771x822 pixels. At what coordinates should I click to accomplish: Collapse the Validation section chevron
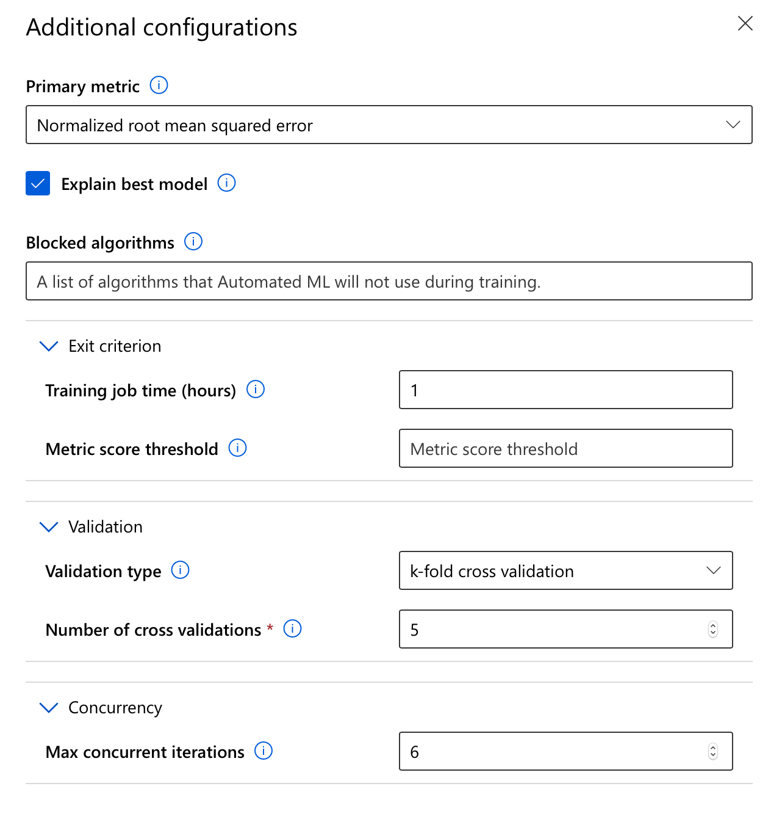(x=49, y=527)
